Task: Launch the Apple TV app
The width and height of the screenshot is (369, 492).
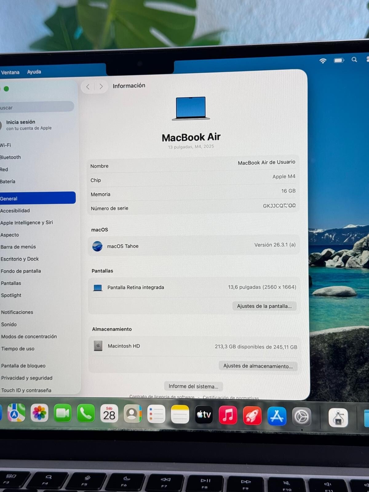Action: [x=204, y=415]
